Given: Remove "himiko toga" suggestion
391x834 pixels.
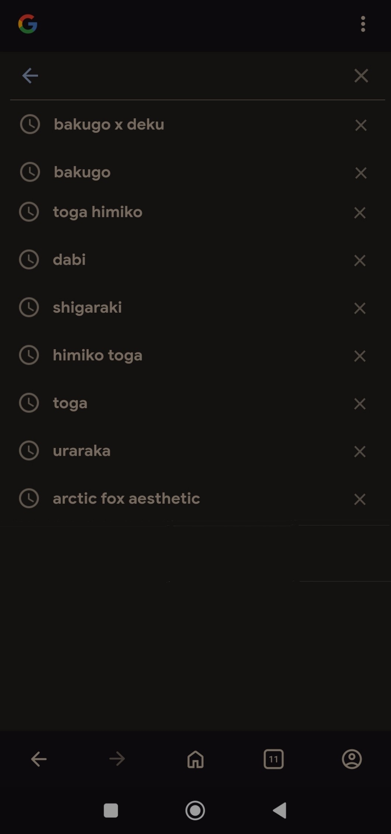Looking at the screenshot, I should click(360, 356).
